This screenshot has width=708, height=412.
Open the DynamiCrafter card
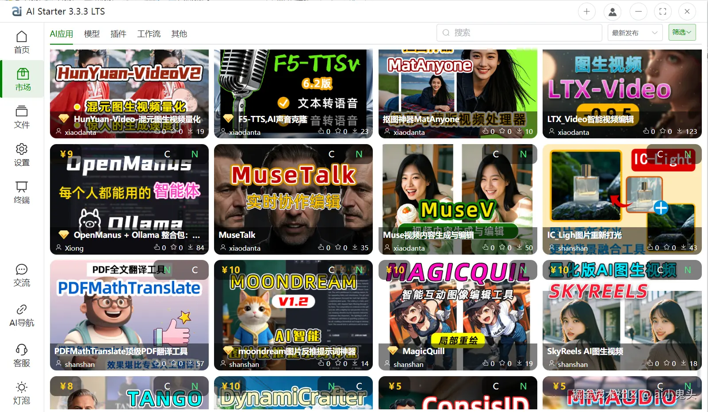pos(293,393)
